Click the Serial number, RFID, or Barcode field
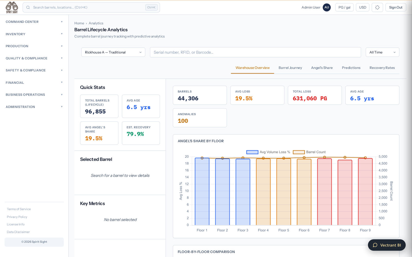 tap(255, 52)
